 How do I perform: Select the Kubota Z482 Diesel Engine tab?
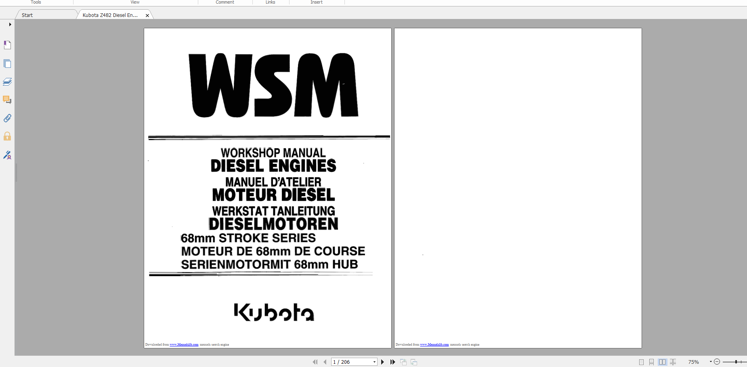click(x=110, y=15)
